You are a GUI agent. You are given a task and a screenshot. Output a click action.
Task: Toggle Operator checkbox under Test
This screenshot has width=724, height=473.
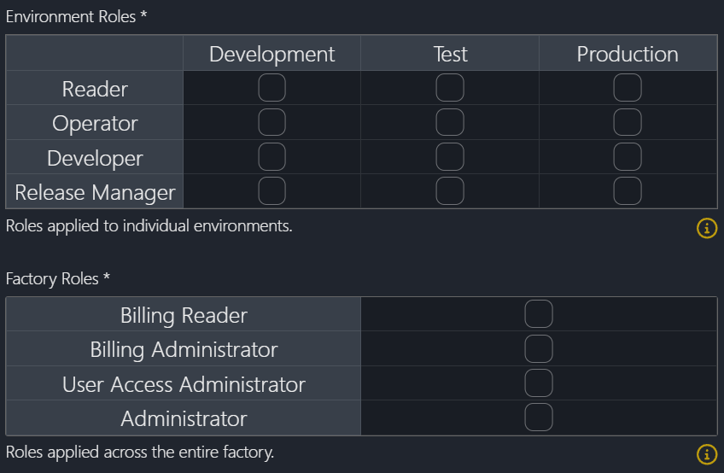point(450,123)
